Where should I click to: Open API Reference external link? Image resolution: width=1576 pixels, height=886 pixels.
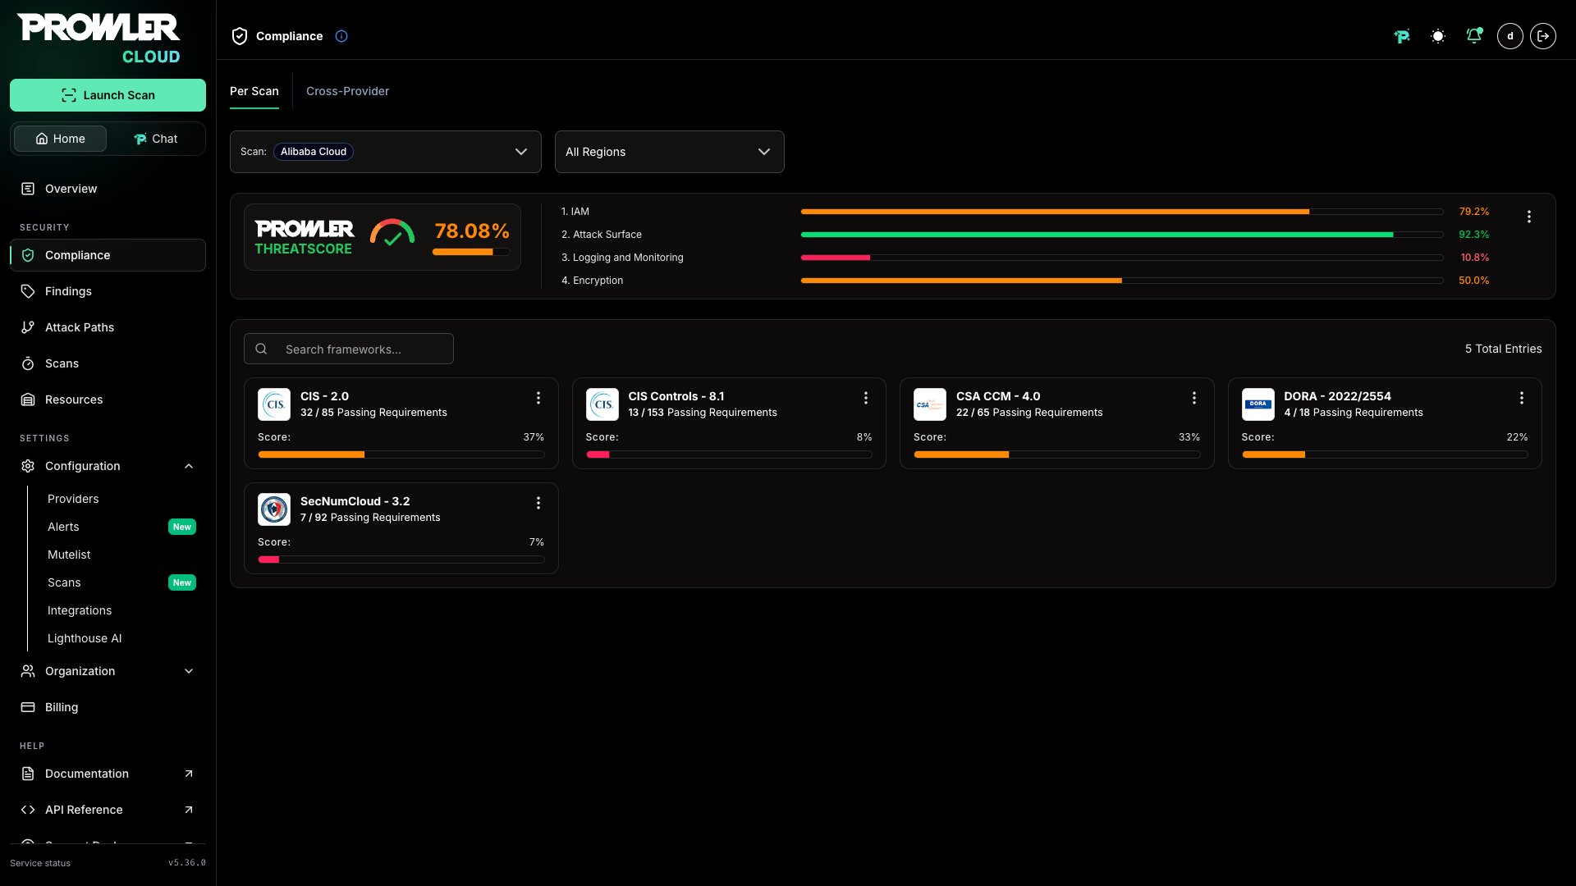click(x=108, y=810)
